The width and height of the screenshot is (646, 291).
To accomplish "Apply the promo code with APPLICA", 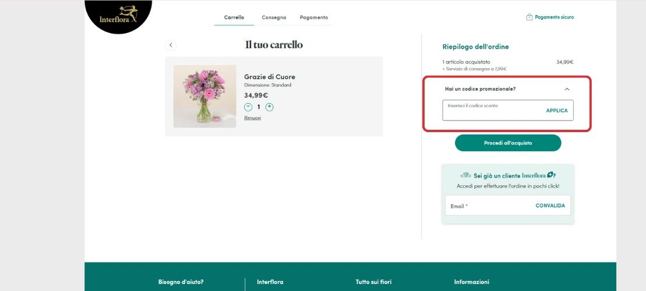I will tap(557, 111).
